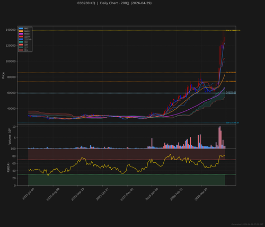The height and width of the screenshot is (227, 265).
Task: Click the 80000 price axis tick
Action: 11,77
